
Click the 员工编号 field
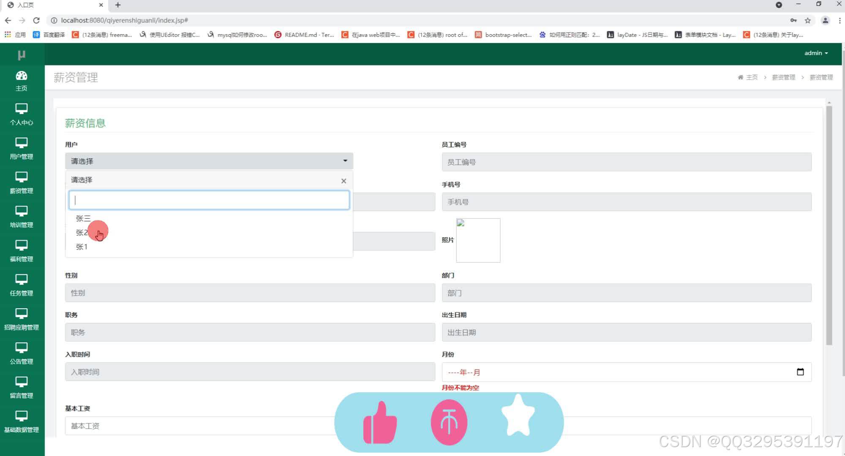627,162
